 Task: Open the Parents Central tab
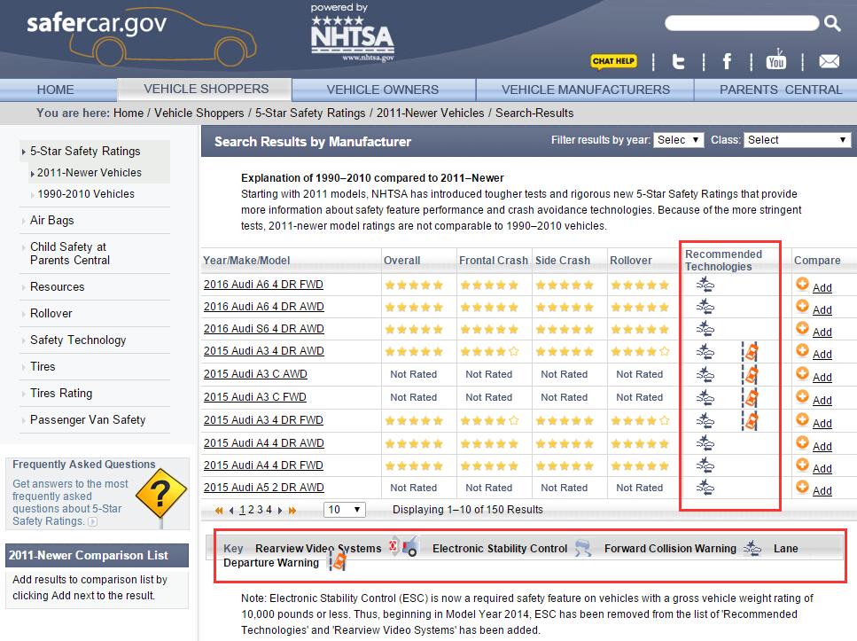780,90
